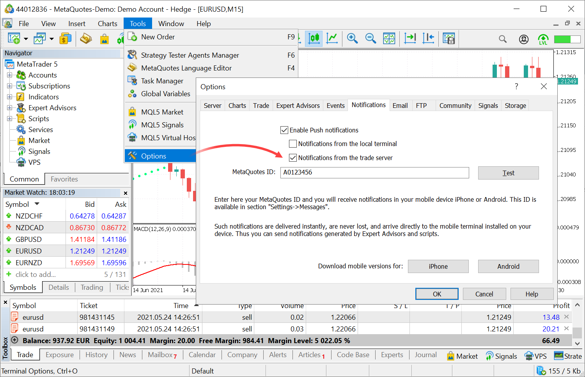Disable Enable Push notifications checkbox

[284, 130]
